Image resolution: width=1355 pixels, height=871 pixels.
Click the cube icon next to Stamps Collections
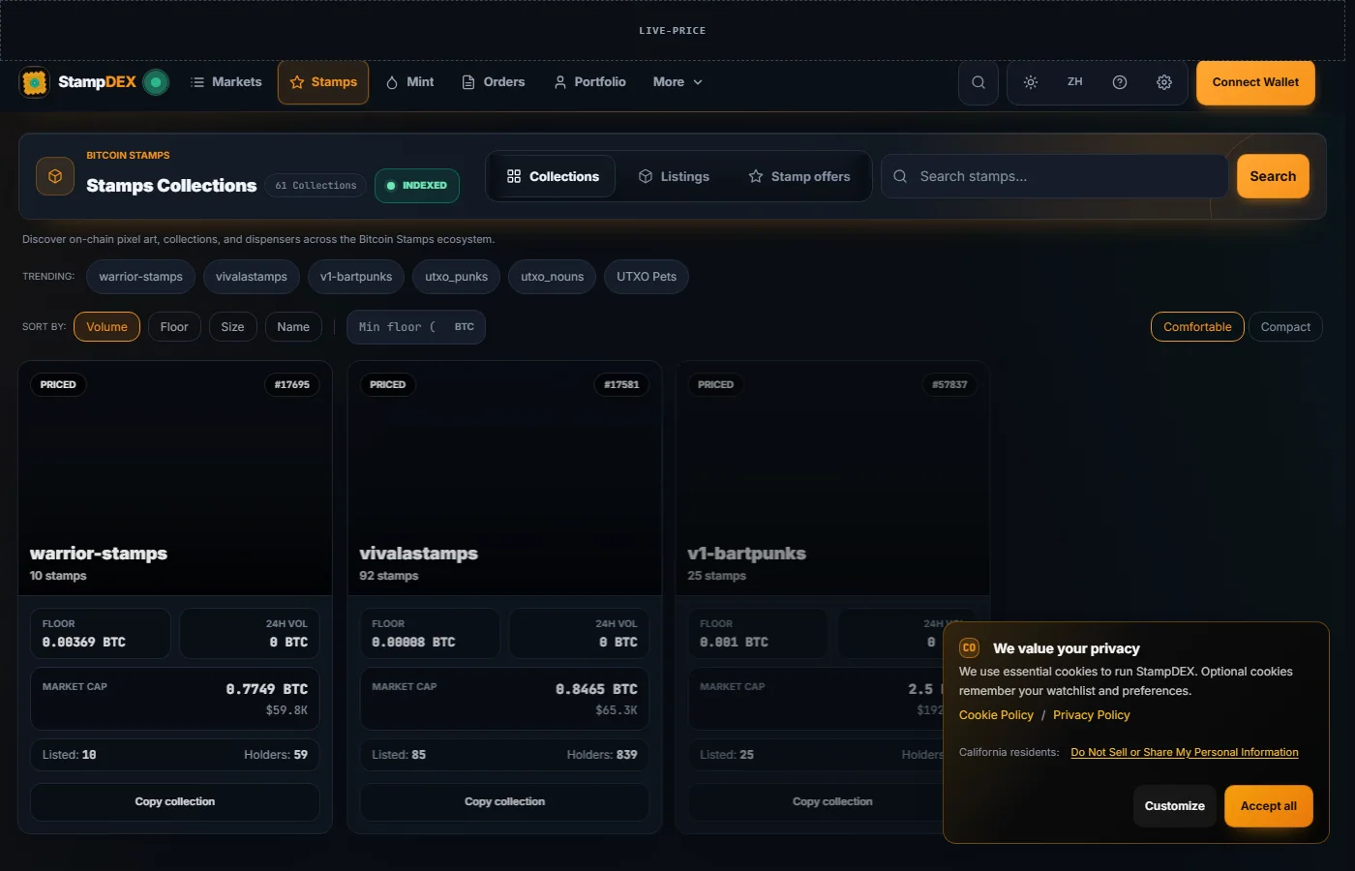(x=55, y=176)
